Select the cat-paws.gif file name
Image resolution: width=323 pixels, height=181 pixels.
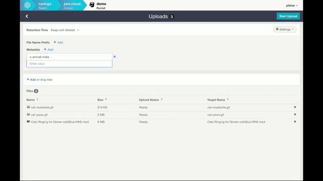click(39, 115)
